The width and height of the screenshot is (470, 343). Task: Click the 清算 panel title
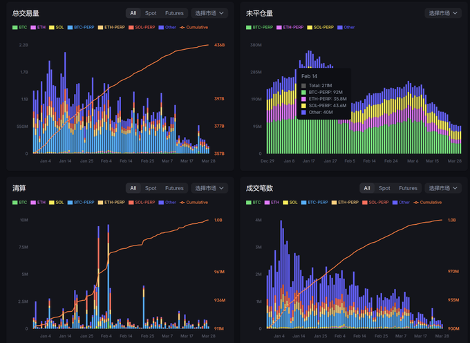[x=19, y=188]
